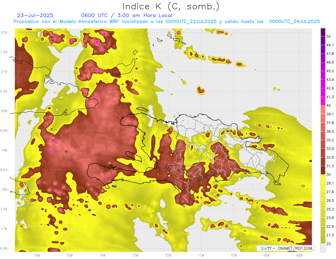Click the "39.1" color scale value

click(x=330, y=114)
